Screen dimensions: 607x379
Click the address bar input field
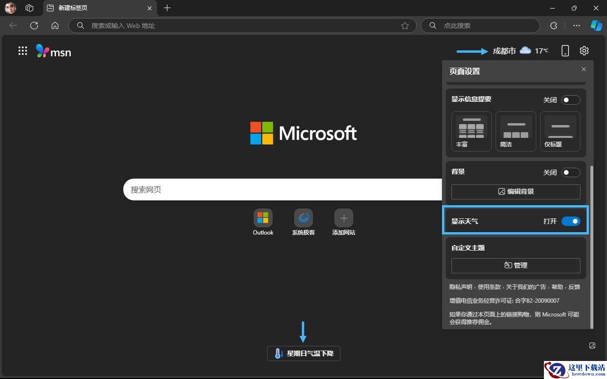(x=242, y=26)
